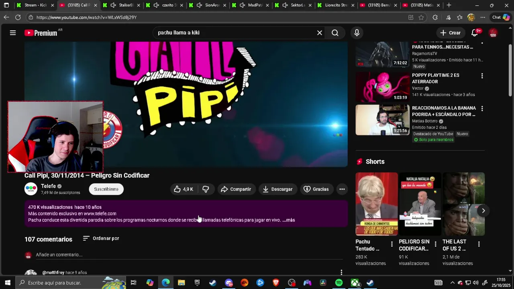This screenshot has height=289, width=514.
Task: Bookmark this page with the star icon
Action: pyautogui.click(x=421, y=17)
